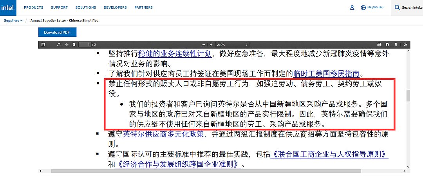The width and height of the screenshot is (423, 186).
Task: Open the Partners menu
Action: tap(143, 7)
